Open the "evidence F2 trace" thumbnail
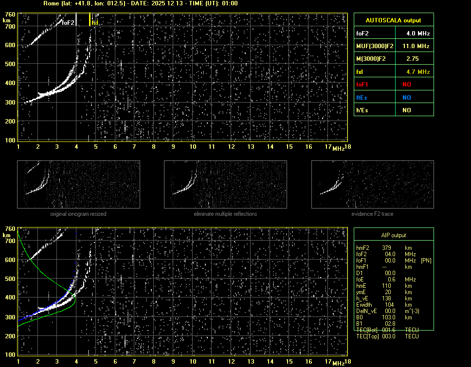 coord(373,185)
